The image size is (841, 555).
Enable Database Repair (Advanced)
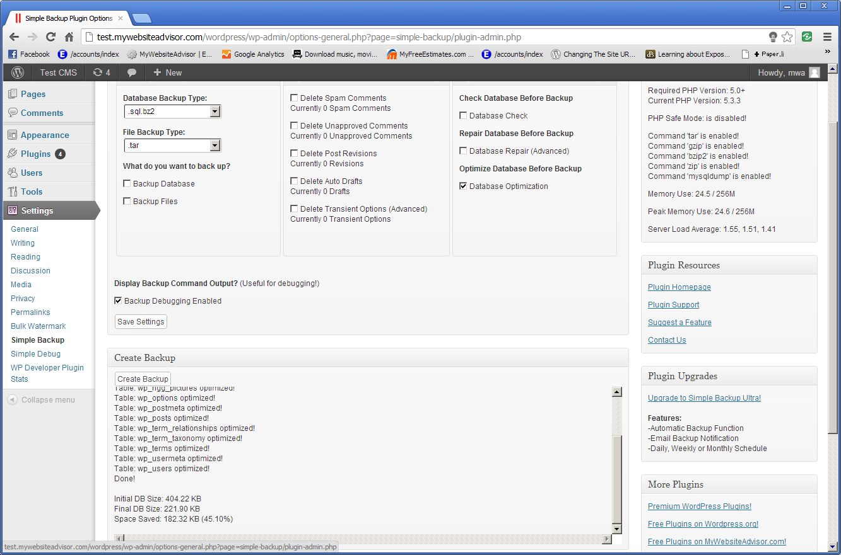463,151
